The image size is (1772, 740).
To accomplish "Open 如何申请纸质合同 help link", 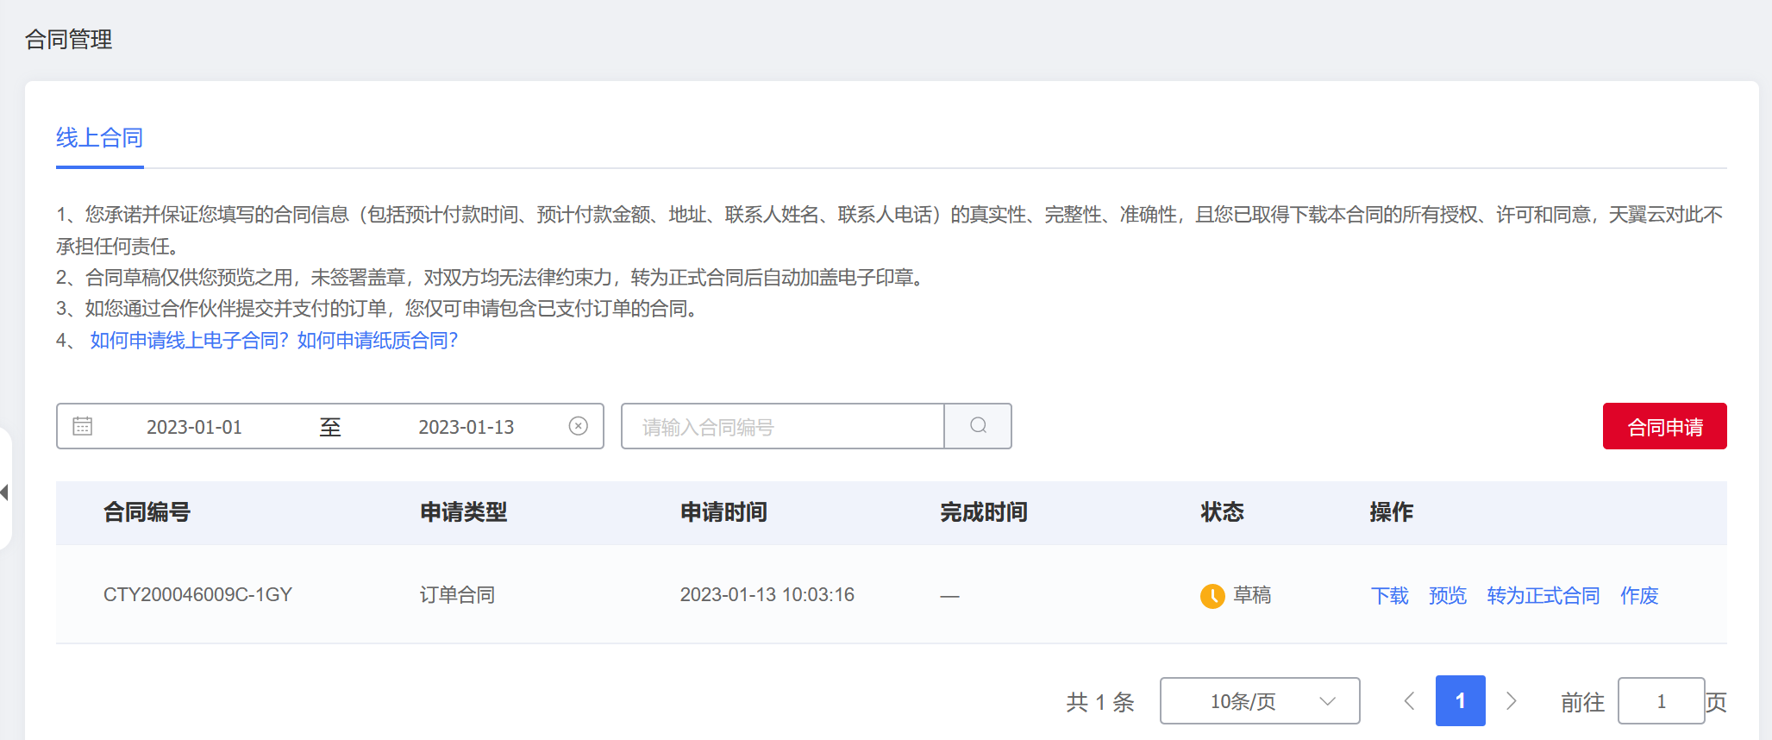I will click(x=378, y=341).
